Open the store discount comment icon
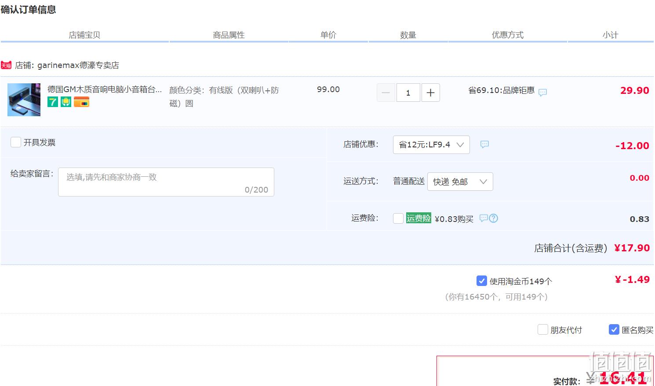The height and width of the screenshot is (386, 655). [484, 144]
